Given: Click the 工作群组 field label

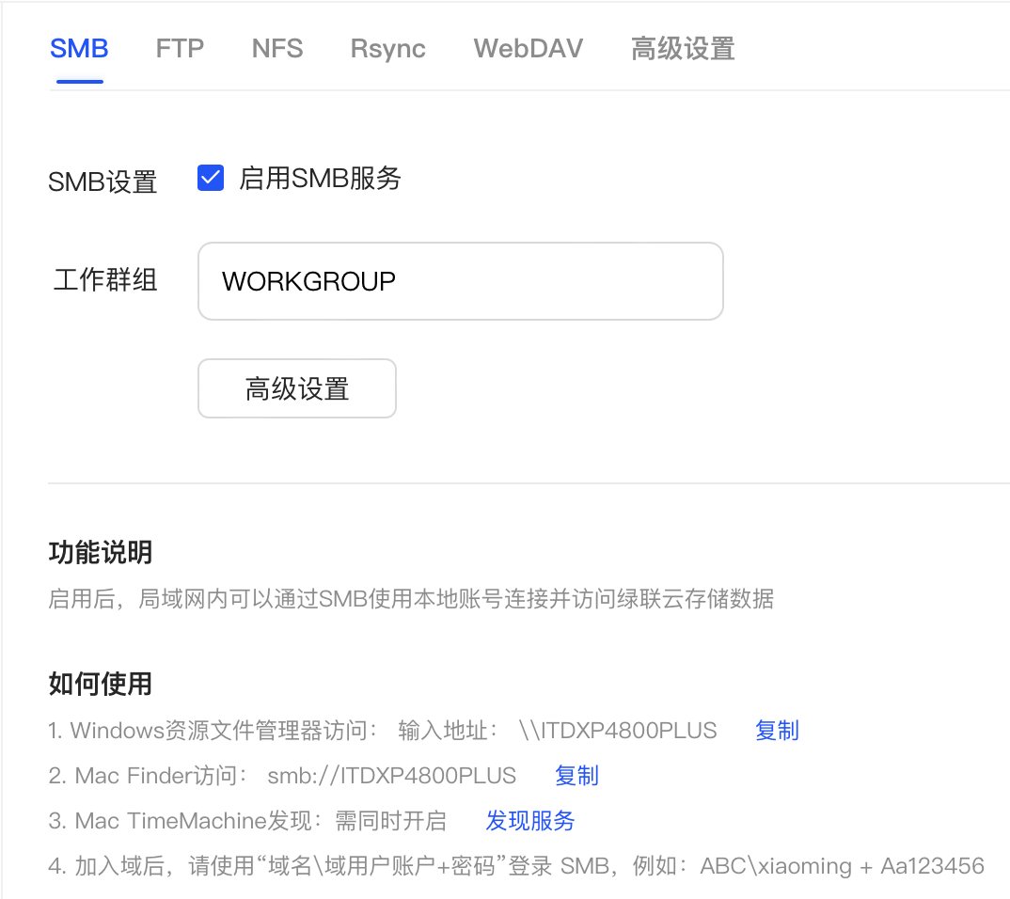Looking at the screenshot, I should click(x=105, y=280).
